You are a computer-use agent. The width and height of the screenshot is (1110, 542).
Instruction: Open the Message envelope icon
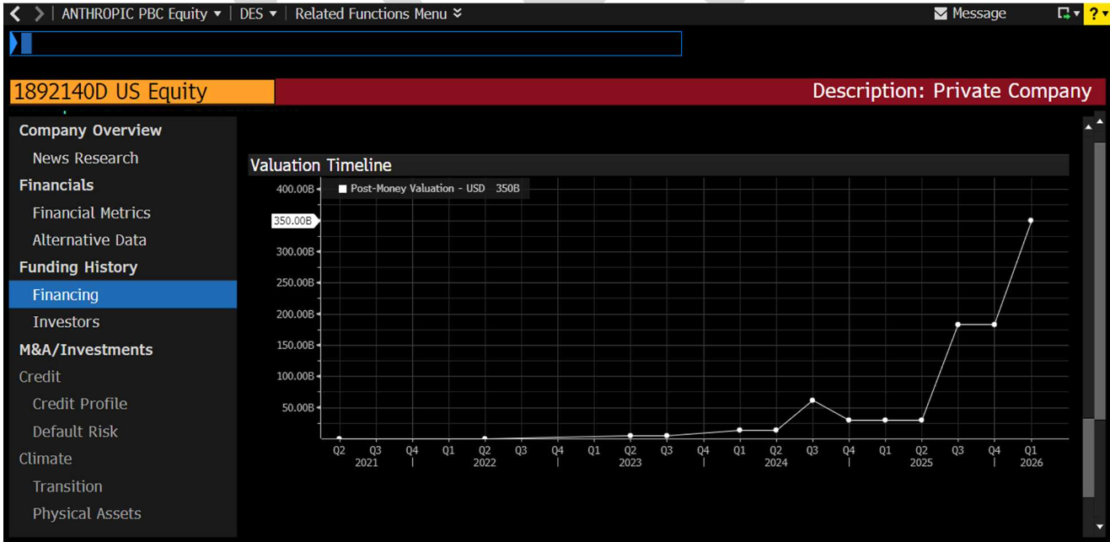941,13
